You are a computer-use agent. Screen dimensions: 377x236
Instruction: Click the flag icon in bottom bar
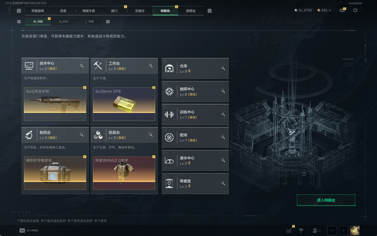click(301, 230)
